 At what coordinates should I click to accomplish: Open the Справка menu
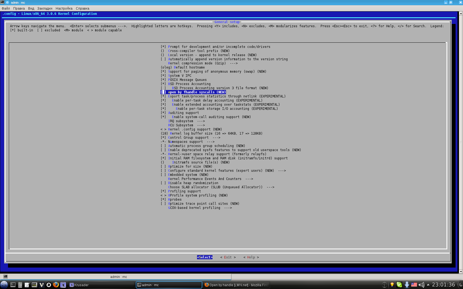83,8
